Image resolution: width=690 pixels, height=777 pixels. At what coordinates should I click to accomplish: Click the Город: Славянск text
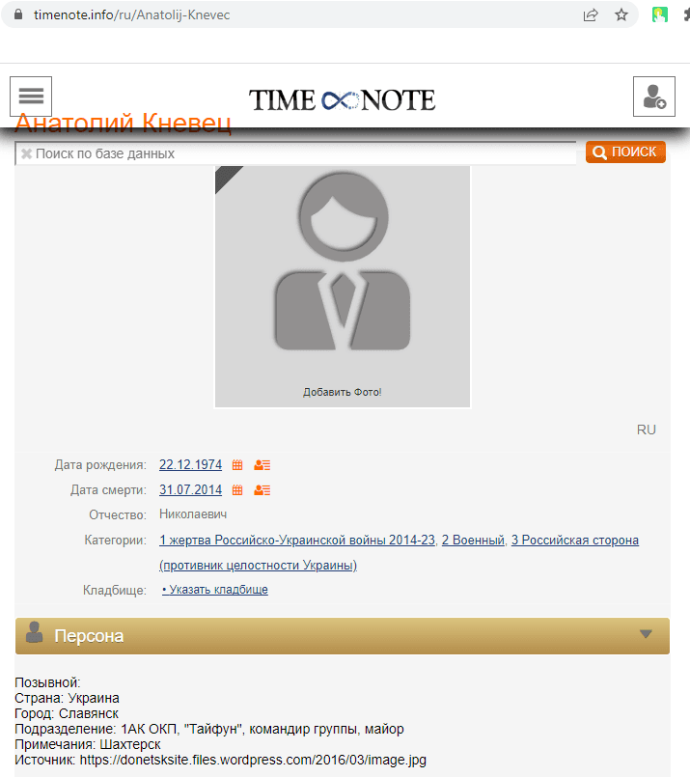(x=67, y=713)
